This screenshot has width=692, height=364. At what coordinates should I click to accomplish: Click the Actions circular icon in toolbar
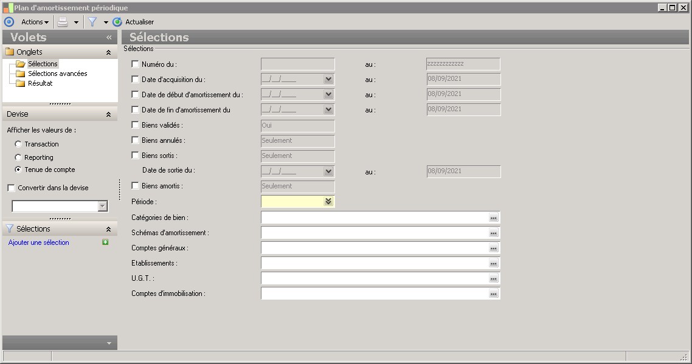click(x=9, y=22)
